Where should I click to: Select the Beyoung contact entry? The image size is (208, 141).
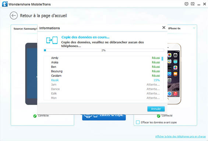click(x=57, y=71)
